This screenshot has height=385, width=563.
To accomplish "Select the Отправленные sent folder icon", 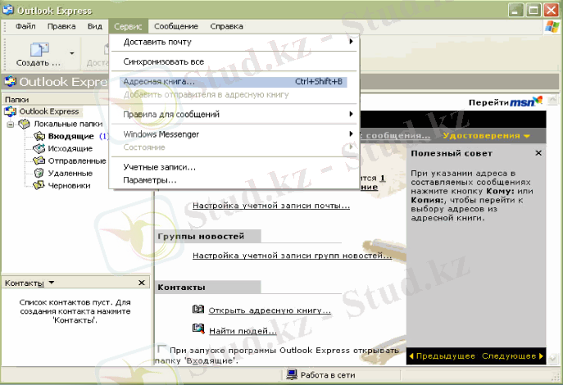I will click(39, 161).
